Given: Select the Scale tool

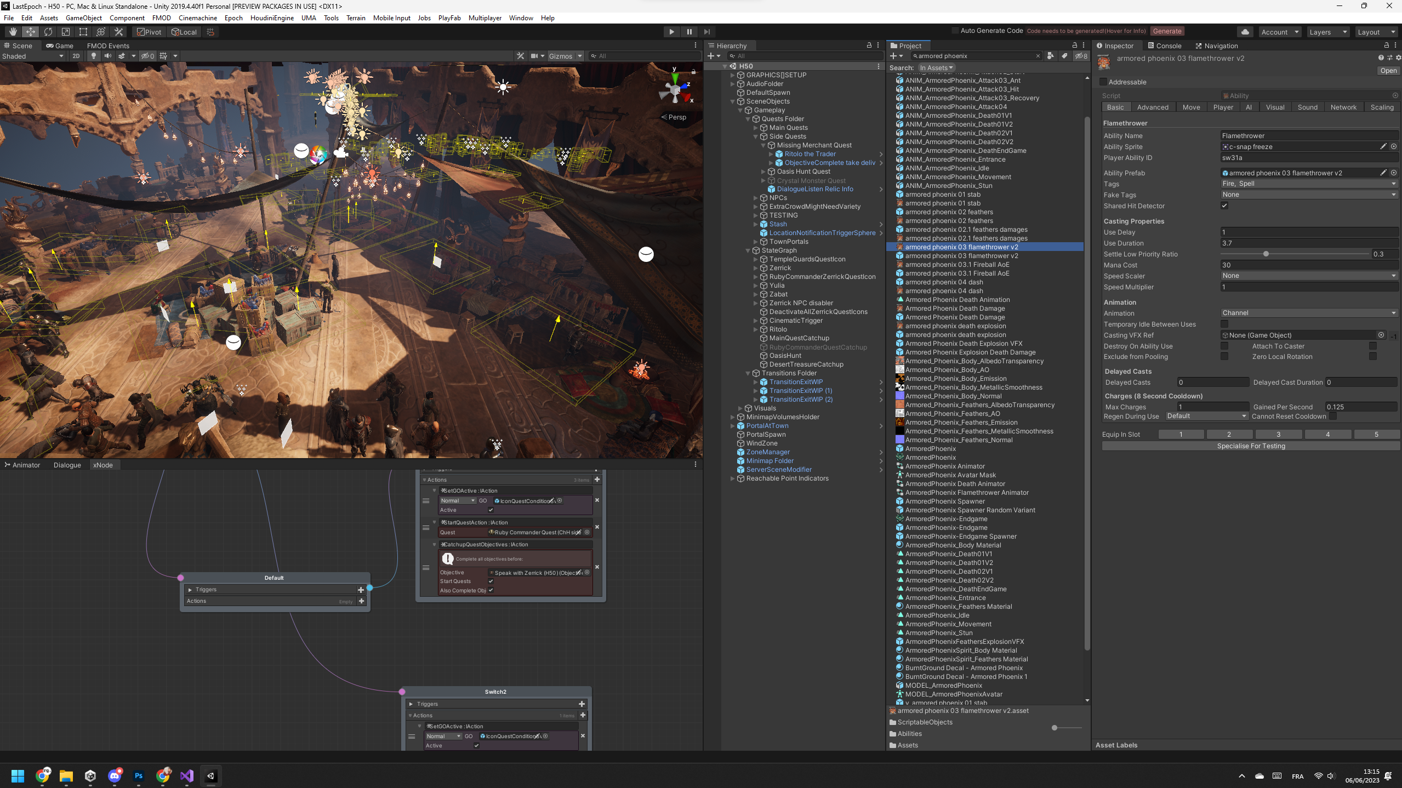Looking at the screenshot, I should (65, 32).
